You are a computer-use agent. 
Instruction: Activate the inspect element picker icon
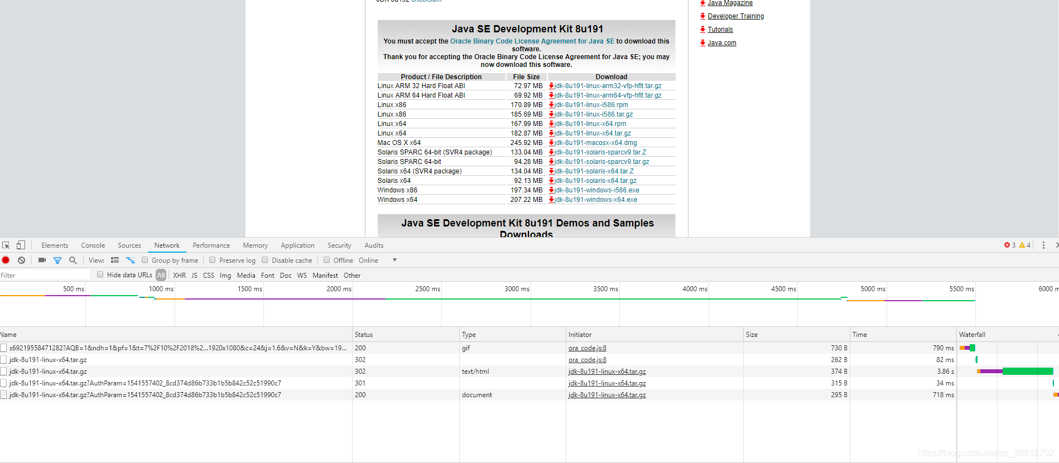pos(6,245)
